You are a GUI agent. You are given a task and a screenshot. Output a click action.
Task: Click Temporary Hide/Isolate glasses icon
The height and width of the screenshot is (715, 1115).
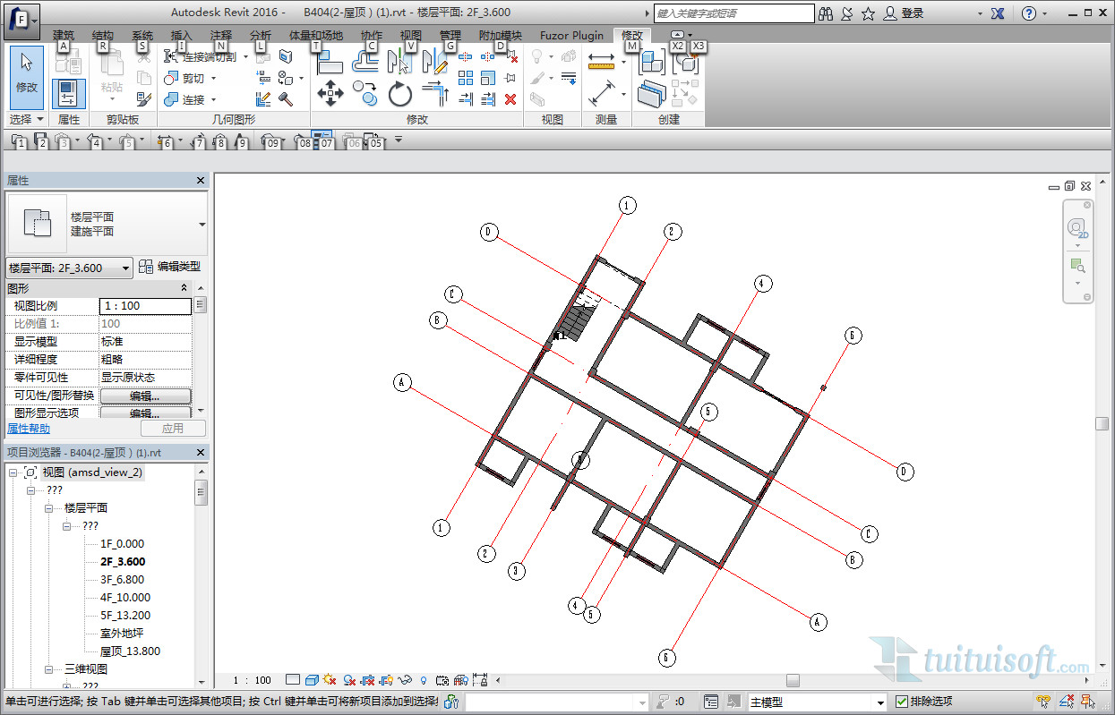click(x=405, y=680)
